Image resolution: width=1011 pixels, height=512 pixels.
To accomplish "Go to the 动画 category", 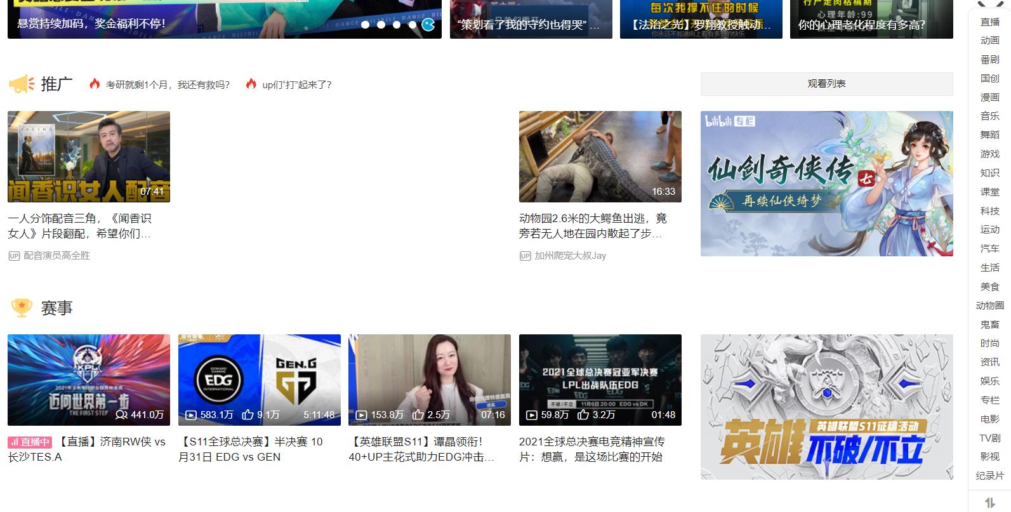I will pyautogui.click(x=990, y=41).
